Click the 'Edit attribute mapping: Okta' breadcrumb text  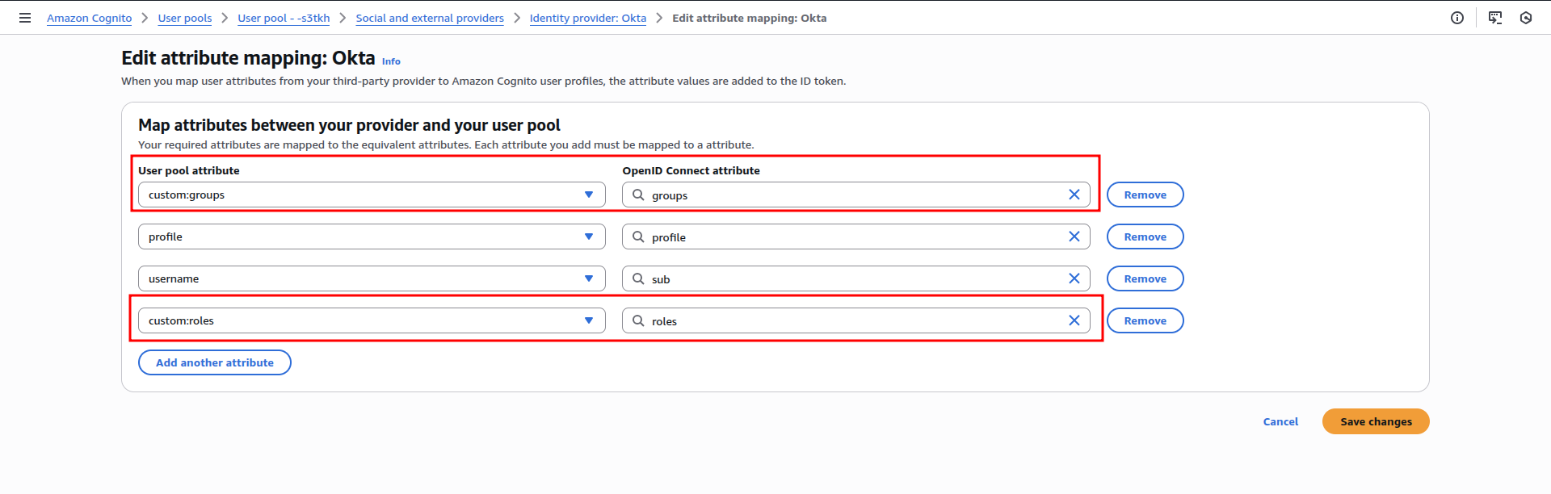tap(750, 18)
